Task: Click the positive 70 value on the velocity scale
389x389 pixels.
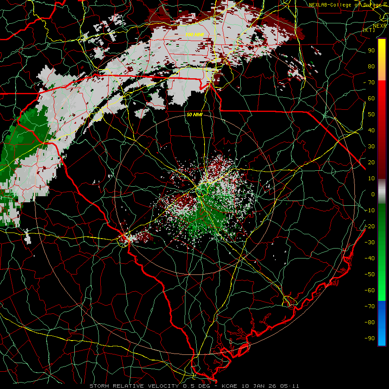Action: pyautogui.click(x=371, y=83)
